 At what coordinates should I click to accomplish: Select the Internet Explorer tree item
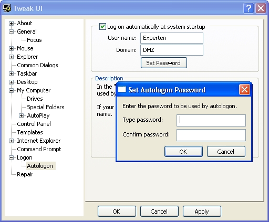39,141
